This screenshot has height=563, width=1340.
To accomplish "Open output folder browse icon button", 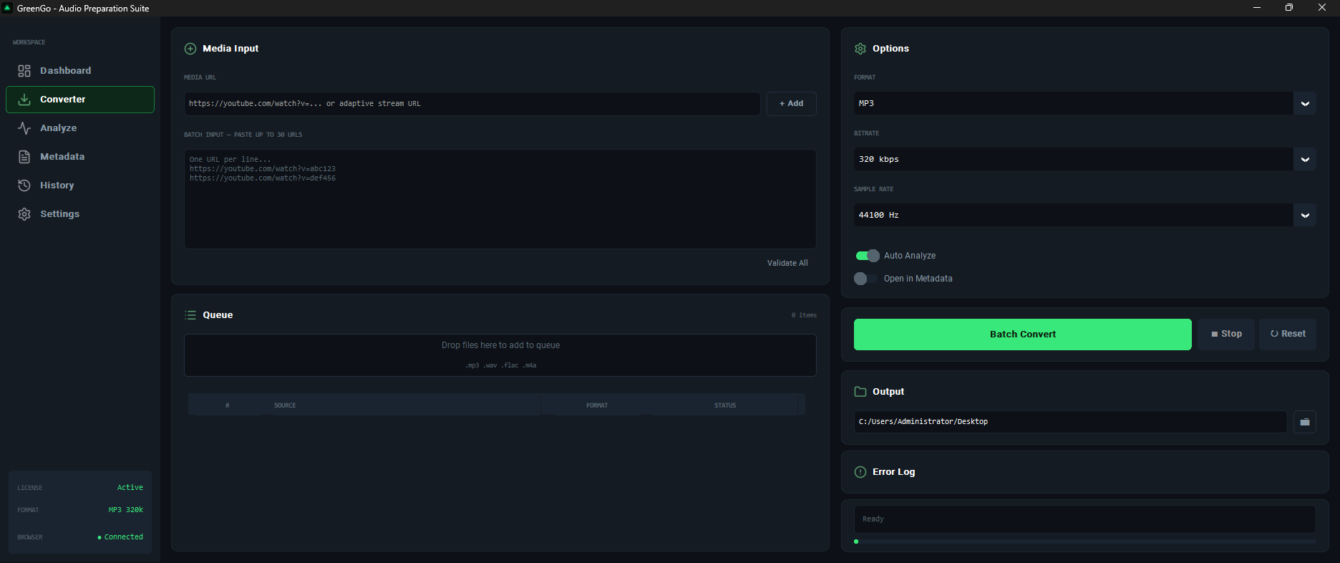I will [1305, 422].
